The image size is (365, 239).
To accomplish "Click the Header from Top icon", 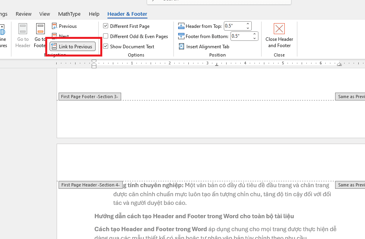I will point(181,26).
